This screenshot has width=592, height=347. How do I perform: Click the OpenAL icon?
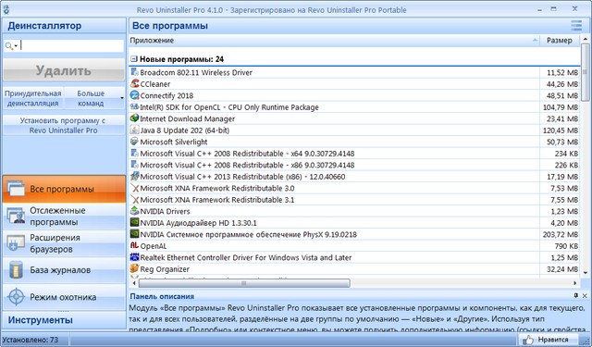pos(134,246)
